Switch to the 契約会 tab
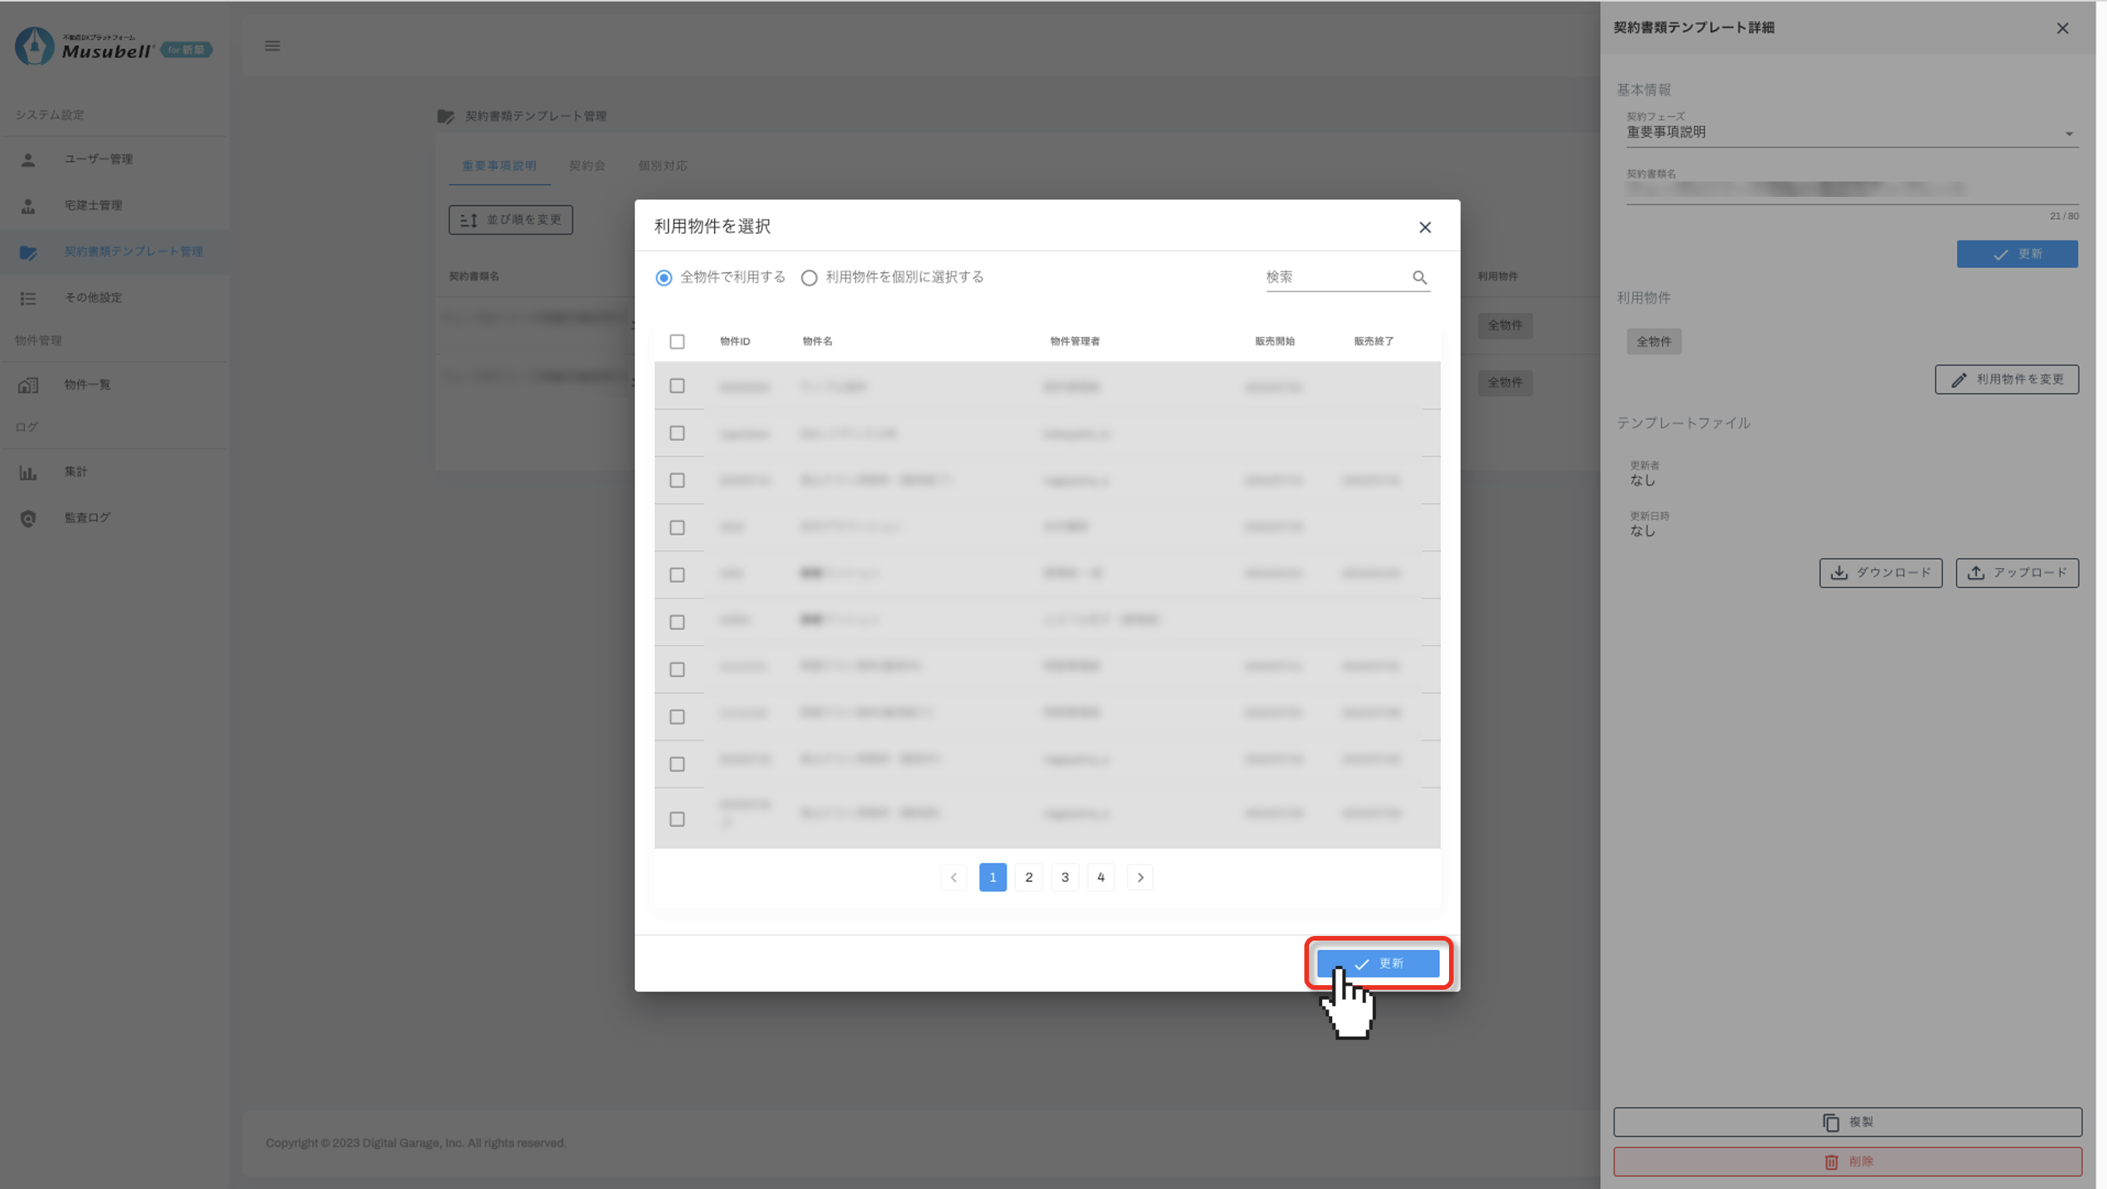Viewport: 2107px width, 1189px height. [586, 166]
